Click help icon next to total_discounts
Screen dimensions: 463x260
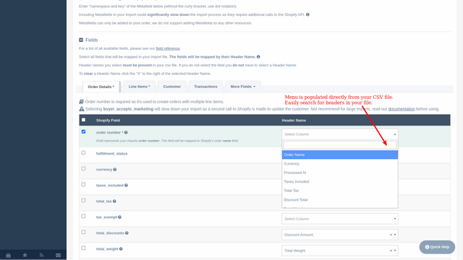127,233
